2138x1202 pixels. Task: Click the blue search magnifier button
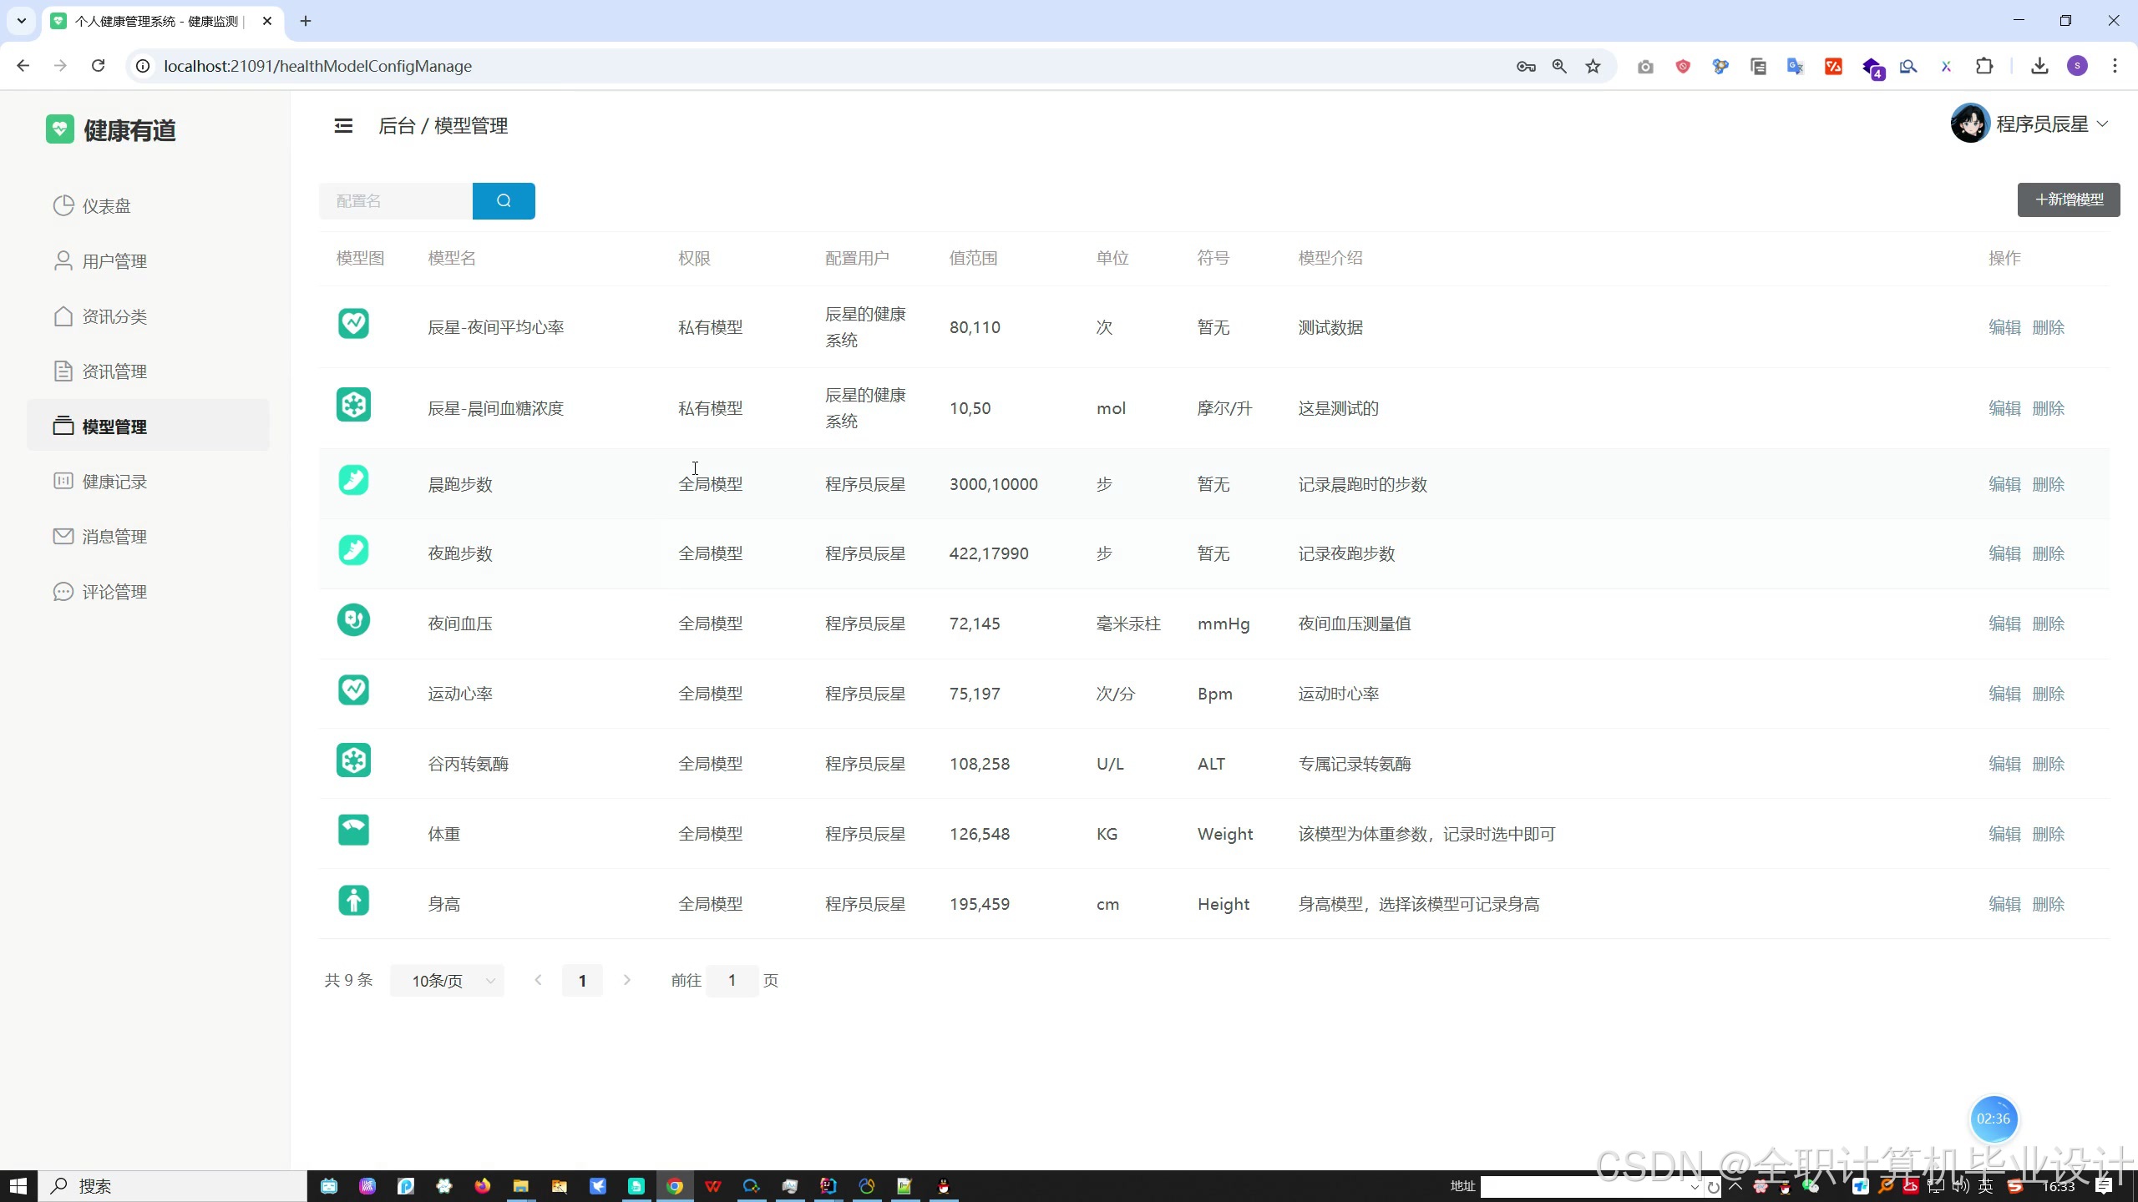[x=503, y=200]
